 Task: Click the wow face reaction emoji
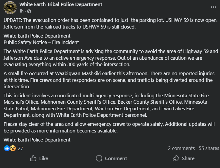tap(13, 148)
